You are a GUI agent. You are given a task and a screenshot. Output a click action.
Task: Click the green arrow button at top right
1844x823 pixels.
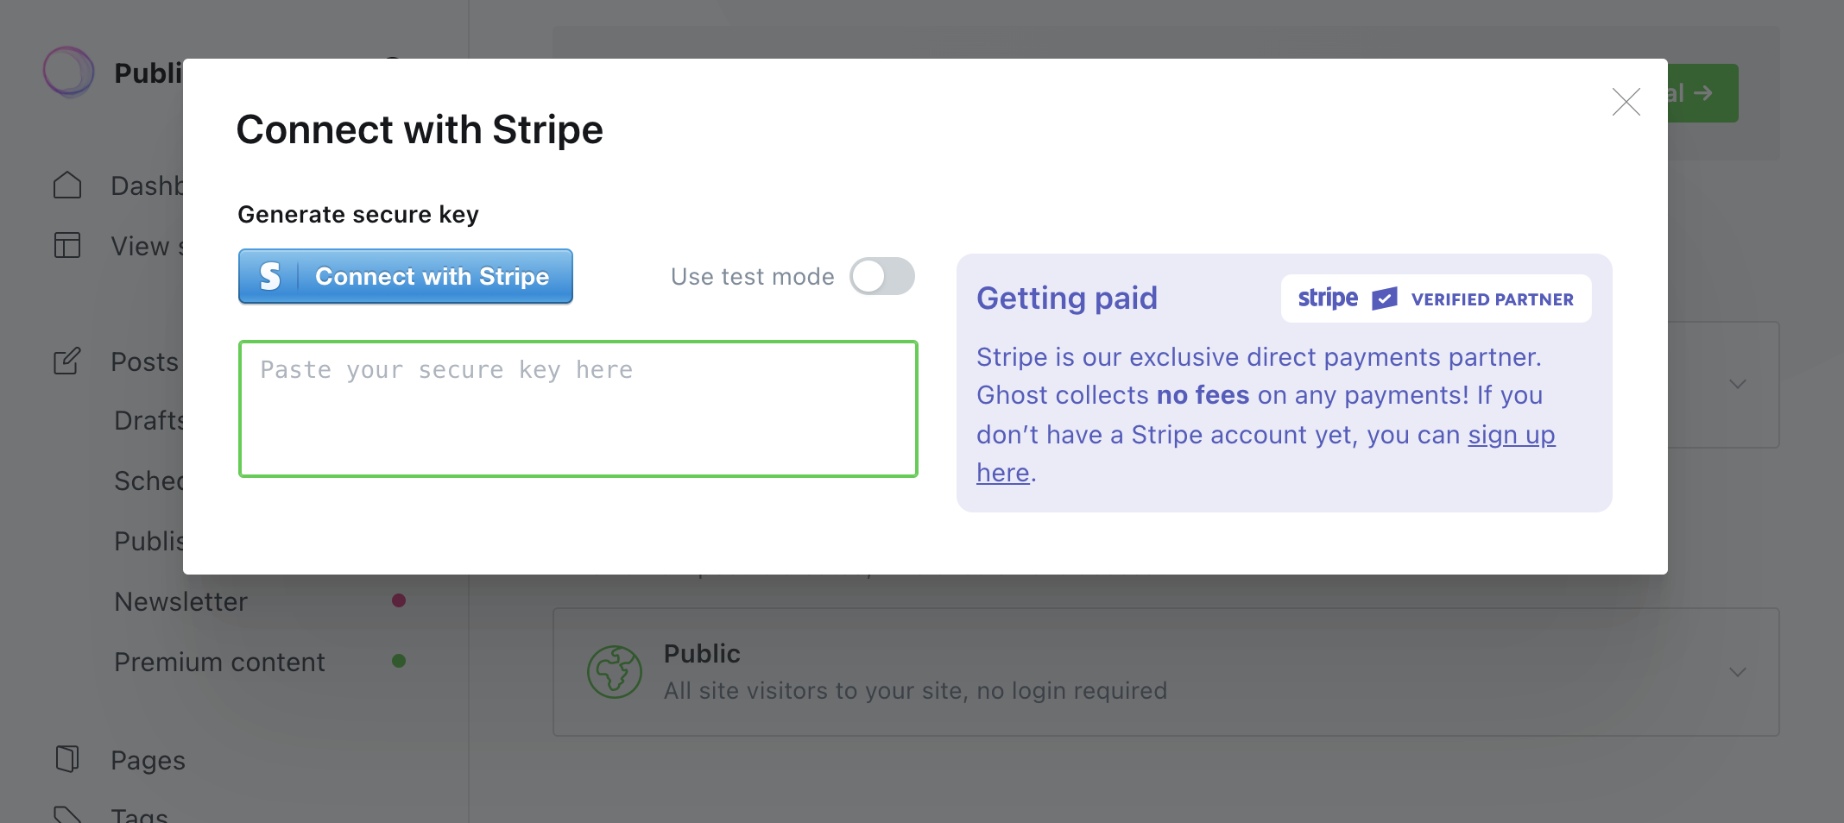click(1702, 93)
